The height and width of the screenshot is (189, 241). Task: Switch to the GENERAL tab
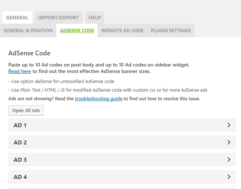(x=17, y=18)
